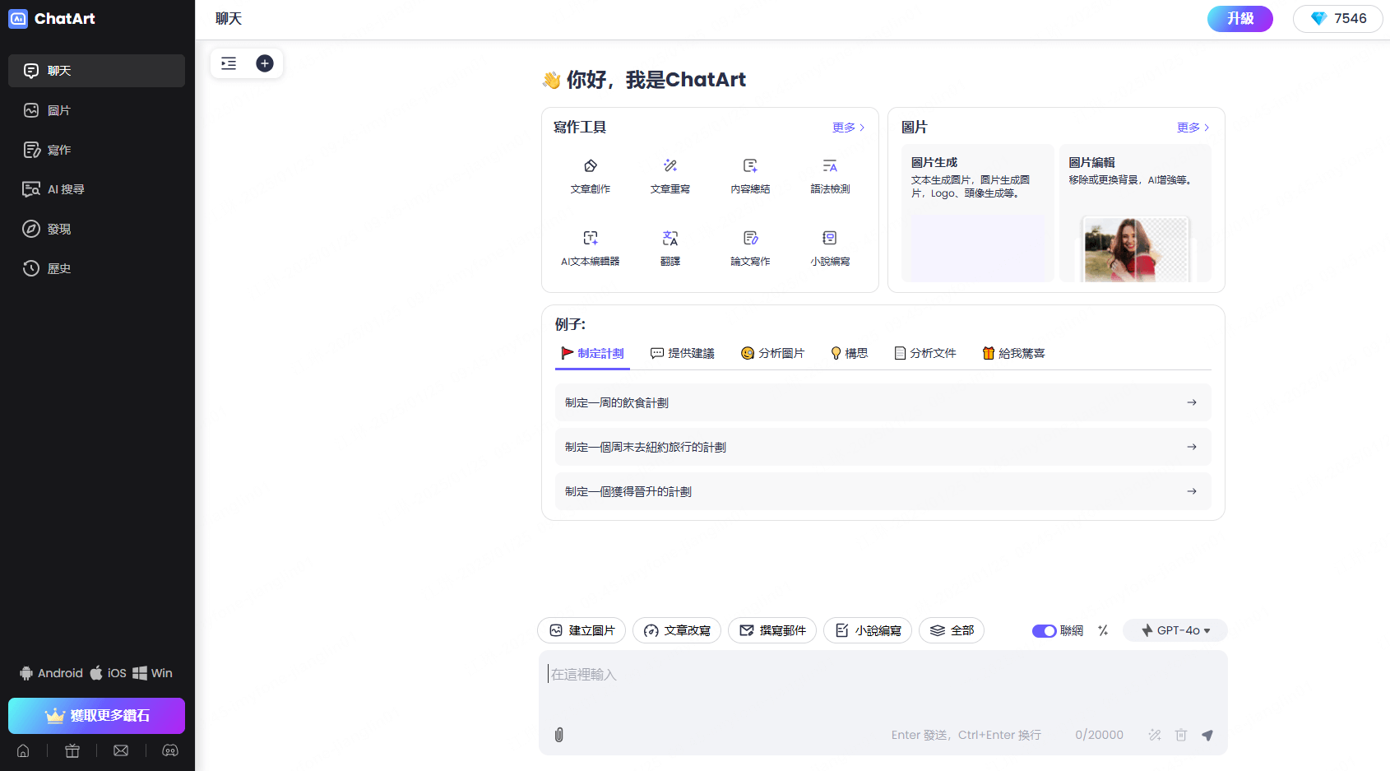Select 聊天 in the sidebar
Image resolution: width=1390 pixels, height=771 pixels.
point(96,71)
